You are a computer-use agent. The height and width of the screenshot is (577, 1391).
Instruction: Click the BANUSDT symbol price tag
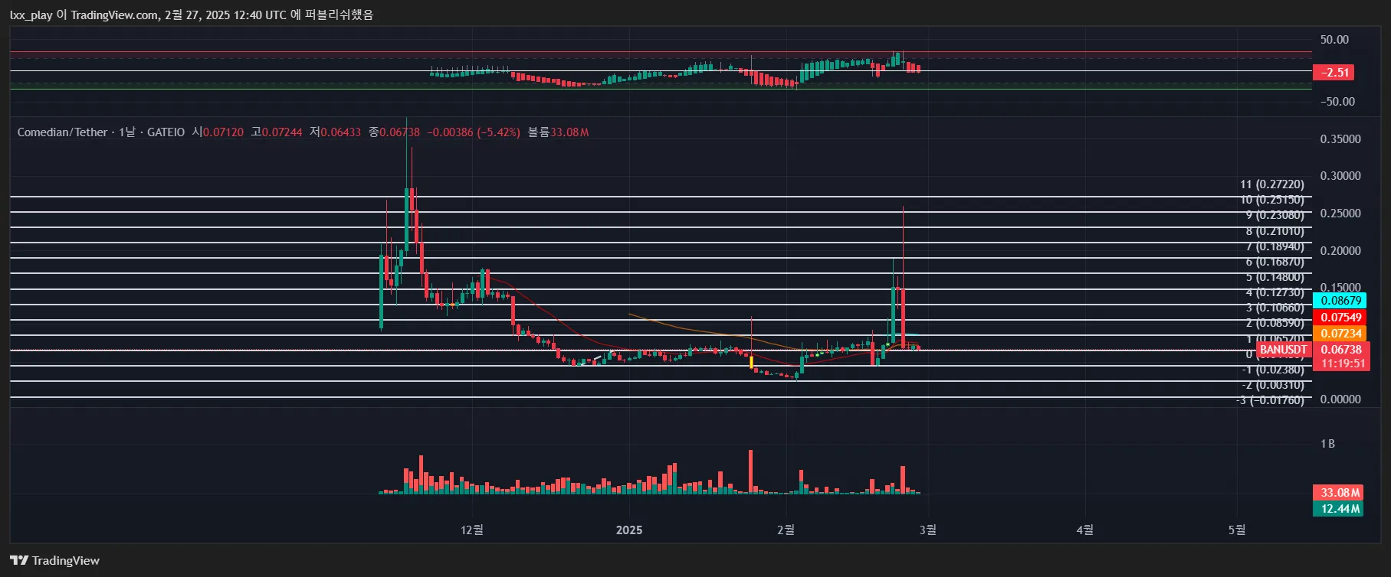click(1284, 350)
